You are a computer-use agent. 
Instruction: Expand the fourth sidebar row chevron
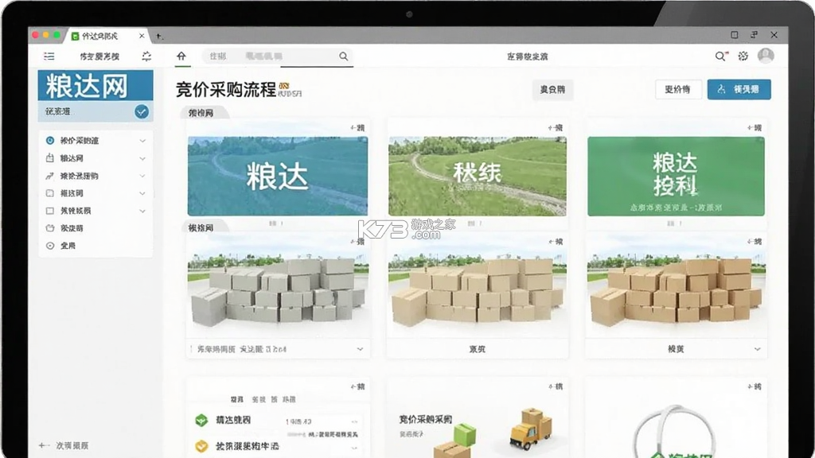pos(142,193)
